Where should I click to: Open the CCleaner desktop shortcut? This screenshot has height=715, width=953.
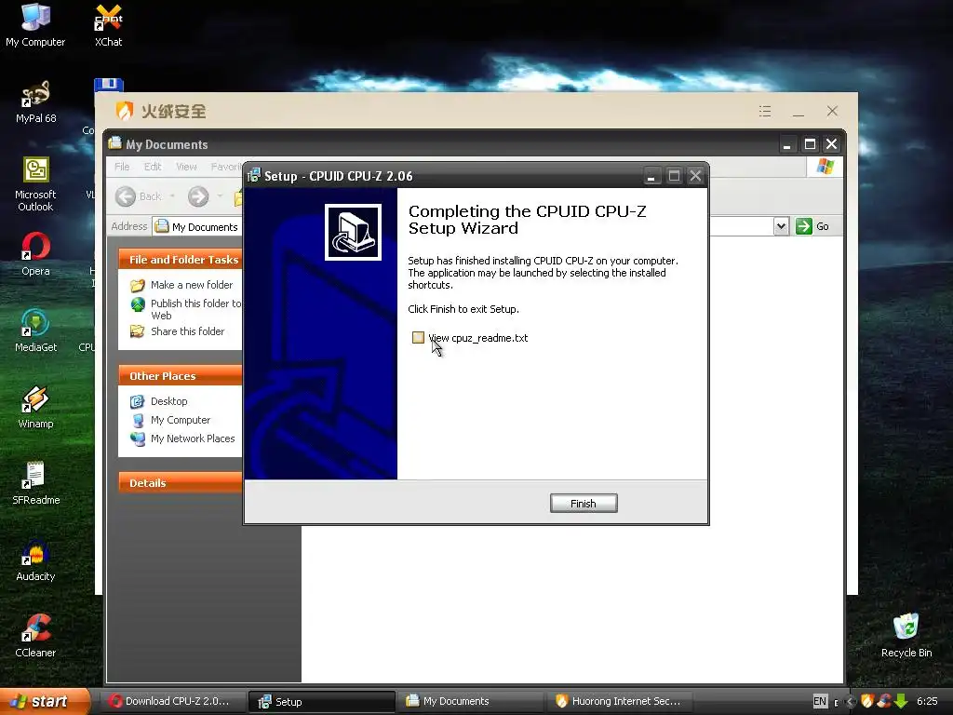[35, 636]
